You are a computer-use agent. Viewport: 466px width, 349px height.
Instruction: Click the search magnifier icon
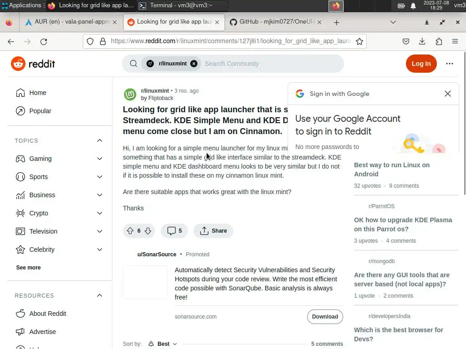(x=133, y=64)
